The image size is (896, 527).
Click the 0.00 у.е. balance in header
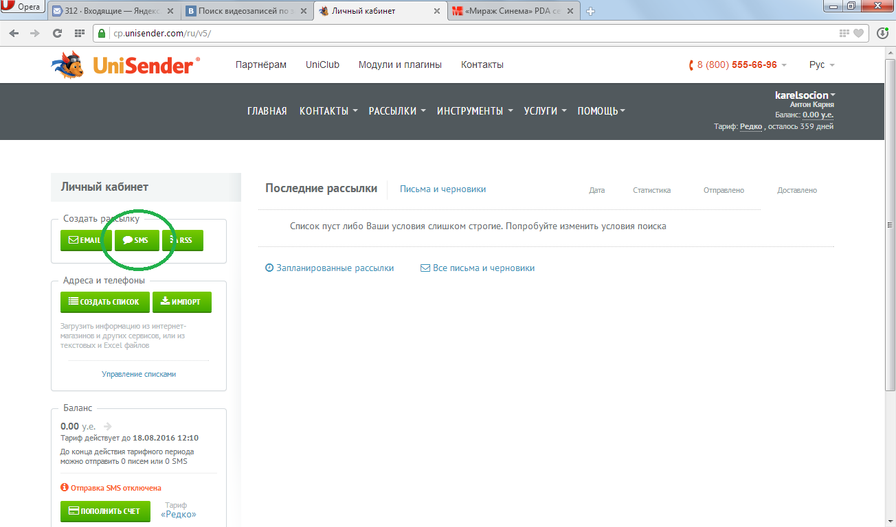[x=818, y=115]
